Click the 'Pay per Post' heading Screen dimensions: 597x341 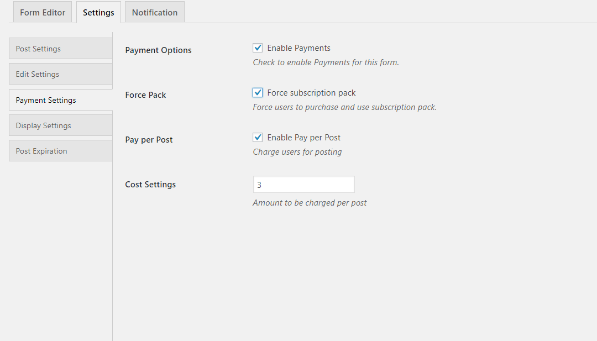(149, 140)
